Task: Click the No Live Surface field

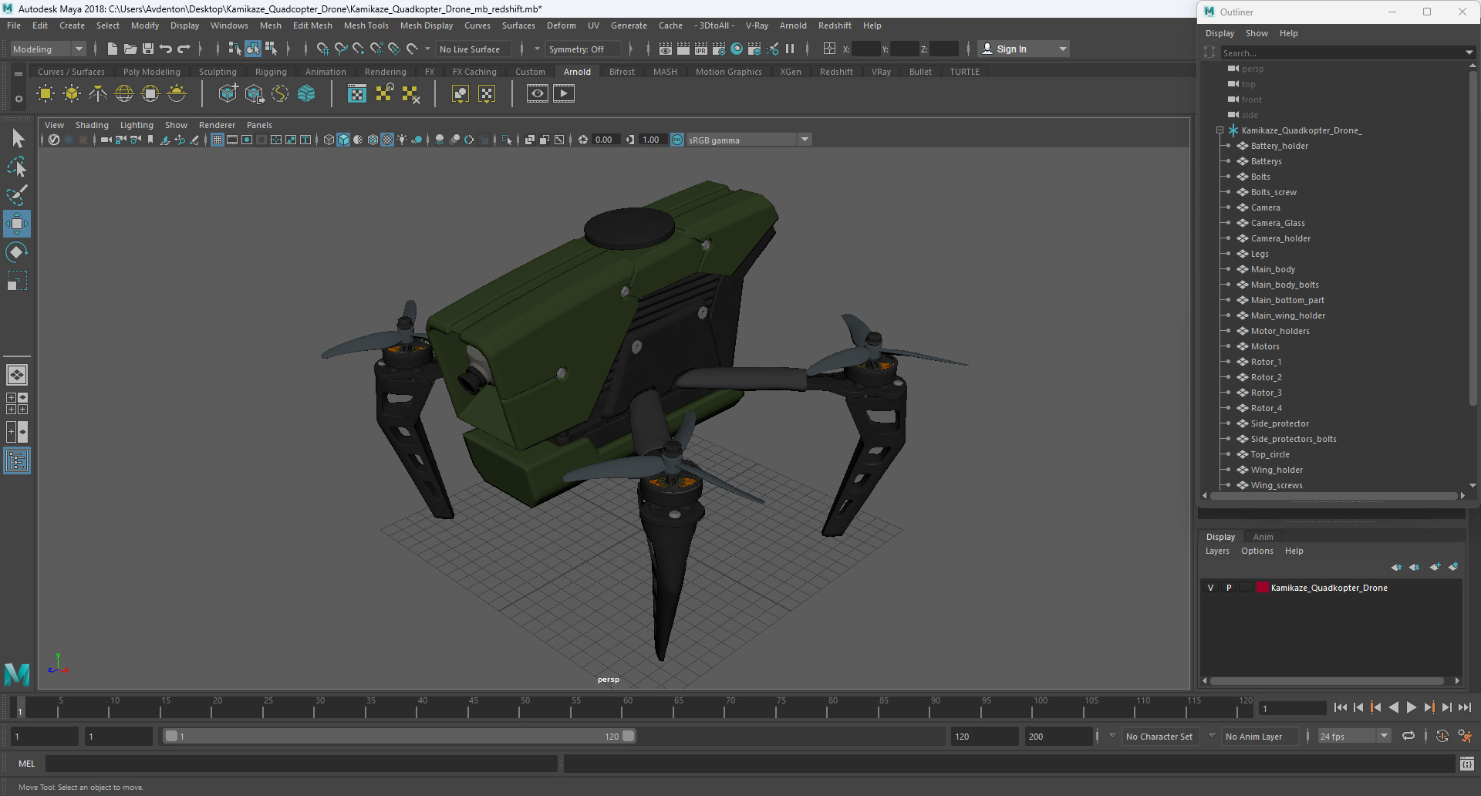Action: click(474, 49)
